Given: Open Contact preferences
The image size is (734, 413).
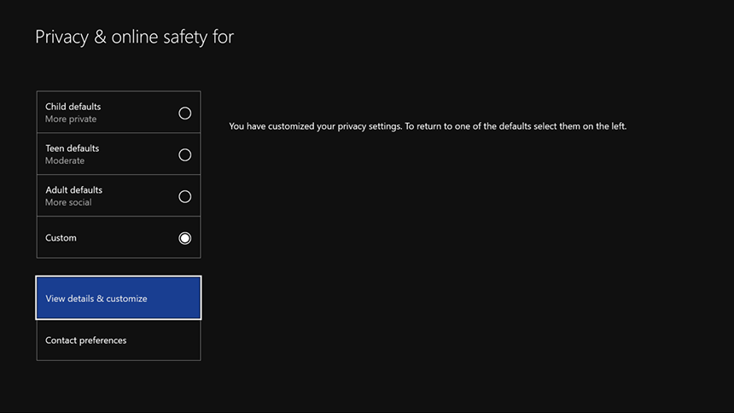Looking at the screenshot, I should coord(119,340).
